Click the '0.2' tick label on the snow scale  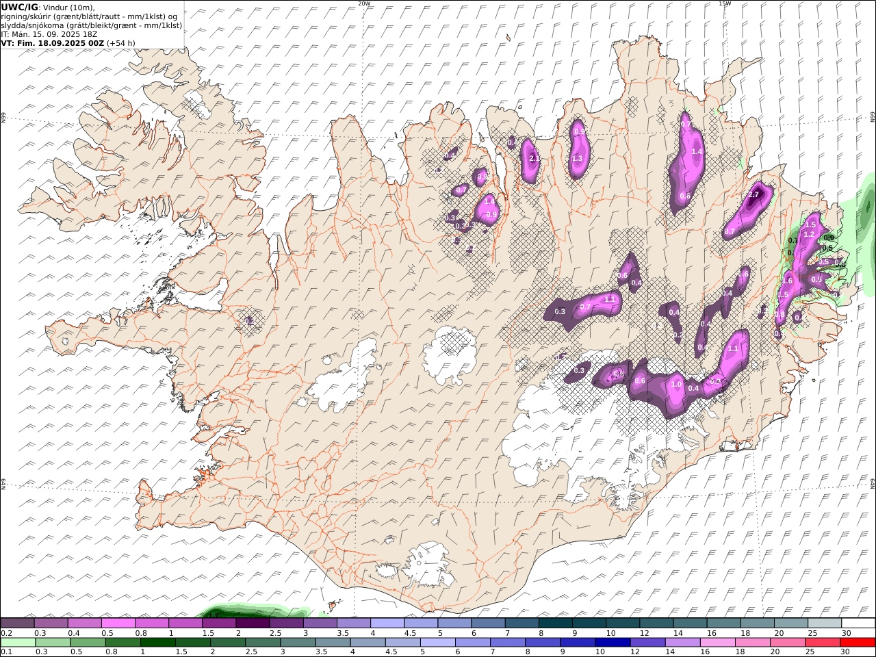point(5,633)
